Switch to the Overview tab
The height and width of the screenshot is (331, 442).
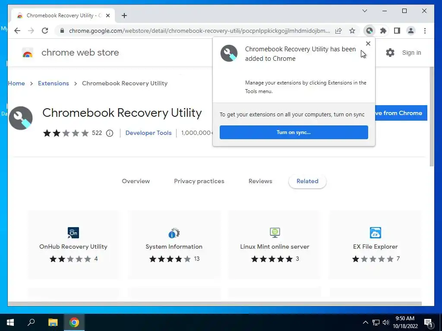tap(136, 181)
